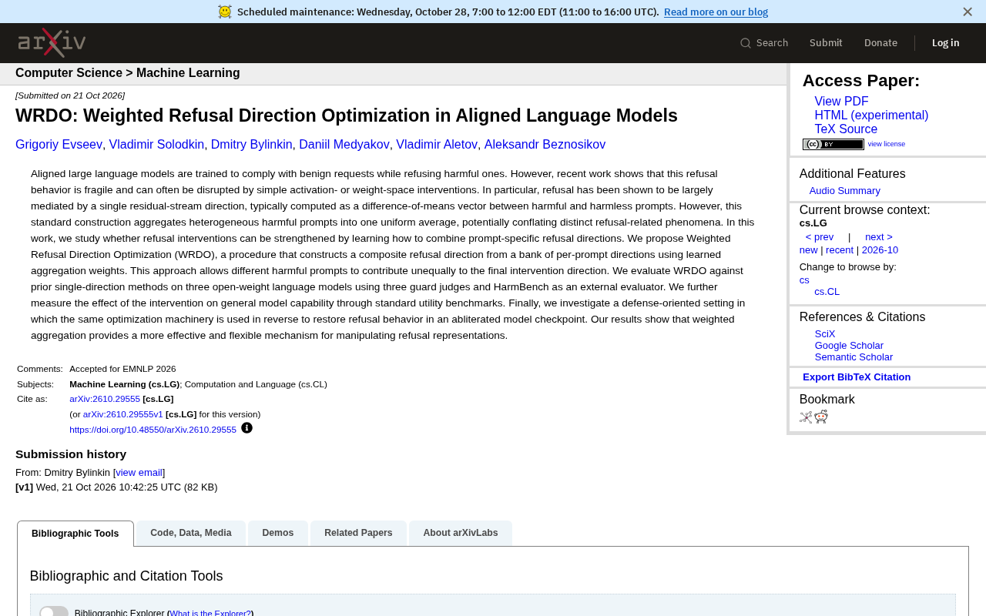The width and height of the screenshot is (986, 616).
Task: Bookmark the paper on BibSonomy
Action: coord(806,417)
